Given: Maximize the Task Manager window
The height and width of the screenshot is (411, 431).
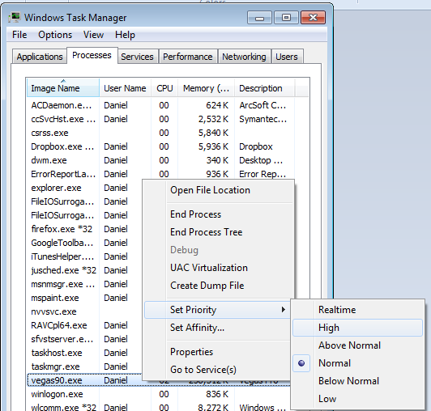Looking at the screenshot, I should pyautogui.click(x=286, y=18).
